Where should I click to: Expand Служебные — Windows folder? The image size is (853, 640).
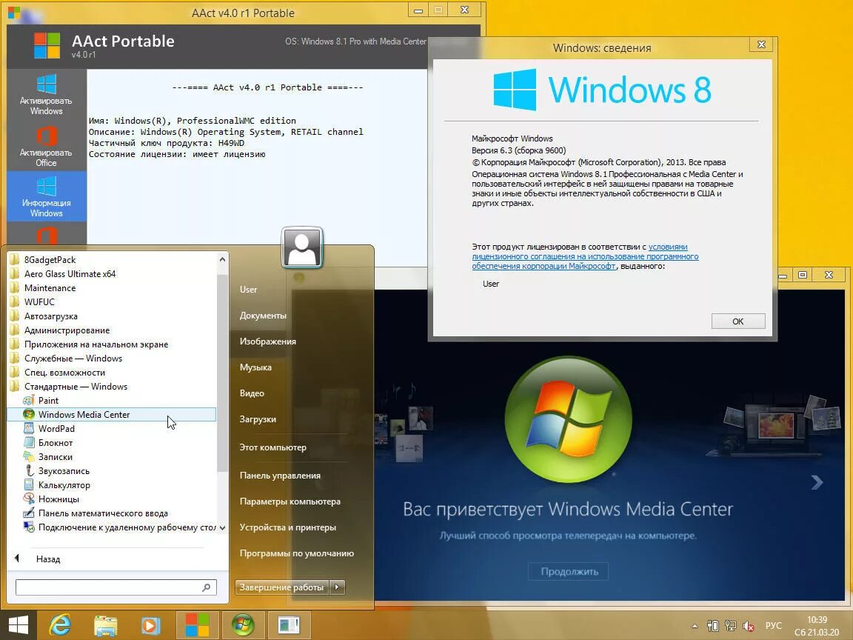tap(73, 359)
